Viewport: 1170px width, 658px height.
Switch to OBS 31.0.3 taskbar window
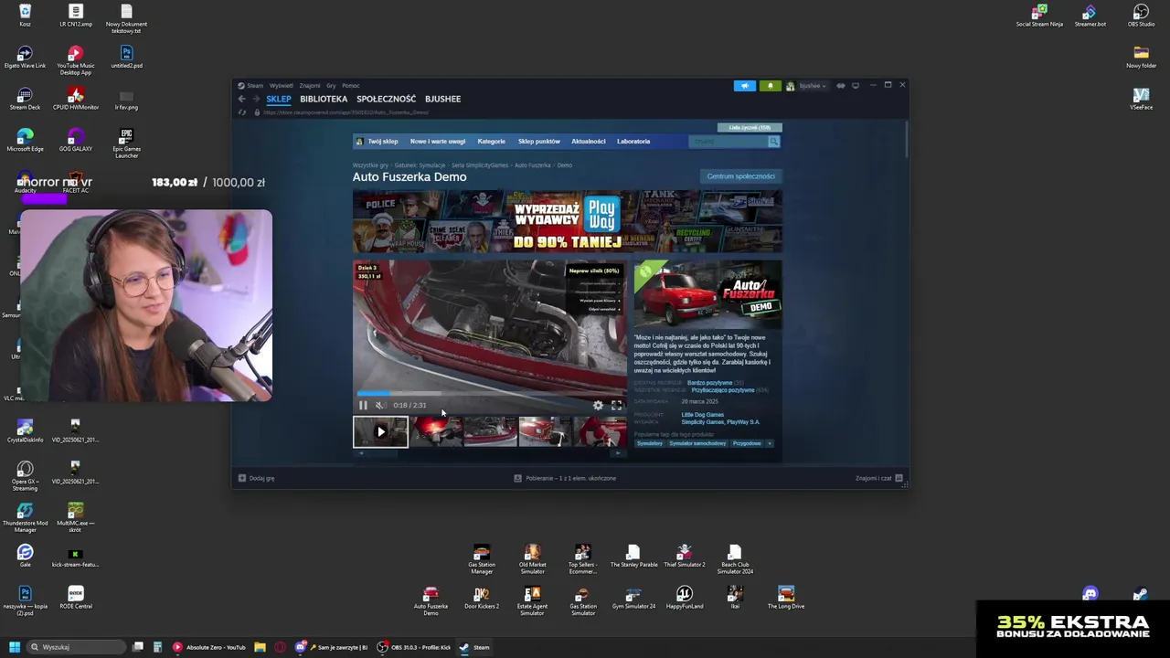415,647
